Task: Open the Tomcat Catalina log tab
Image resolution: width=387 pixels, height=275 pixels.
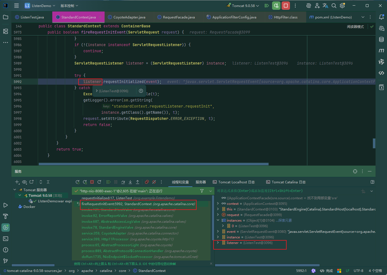Action: 286,182
